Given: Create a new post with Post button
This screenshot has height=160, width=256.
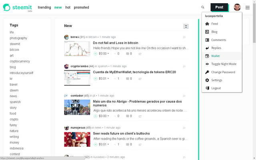Looking at the screenshot, I should point(219,7).
